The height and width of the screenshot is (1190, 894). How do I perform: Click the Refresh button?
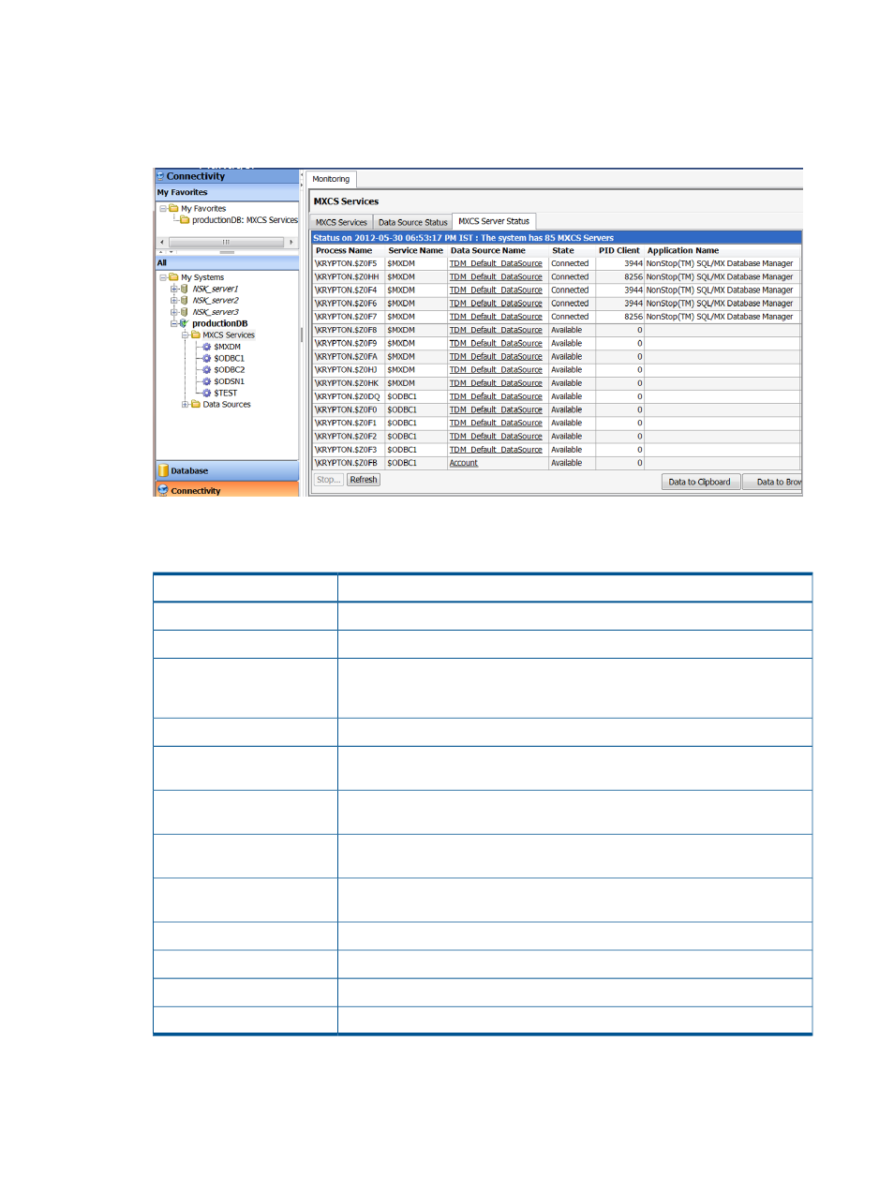pyautogui.click(x=364, y=480)
